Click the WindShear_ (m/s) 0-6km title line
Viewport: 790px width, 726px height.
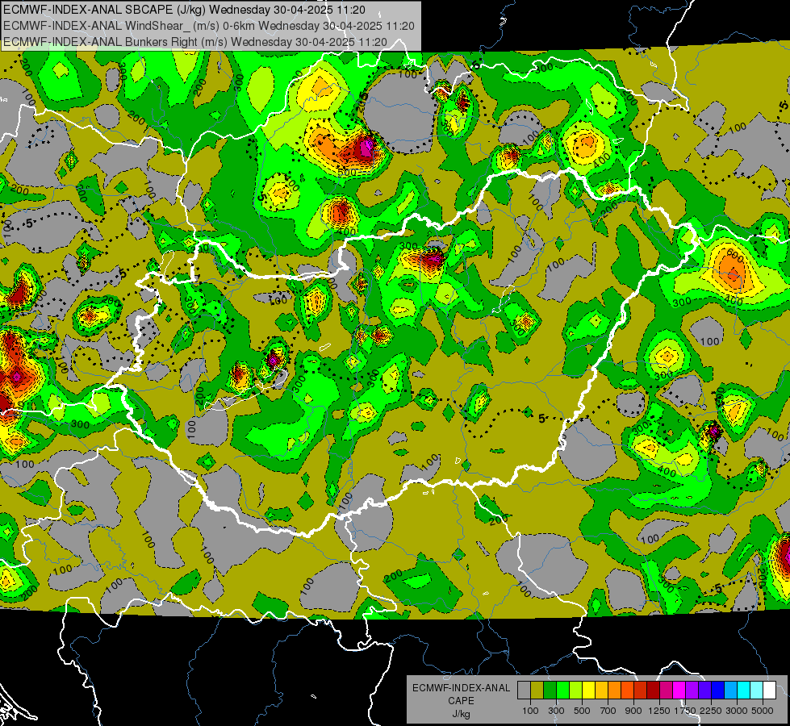tap(208, 26)
